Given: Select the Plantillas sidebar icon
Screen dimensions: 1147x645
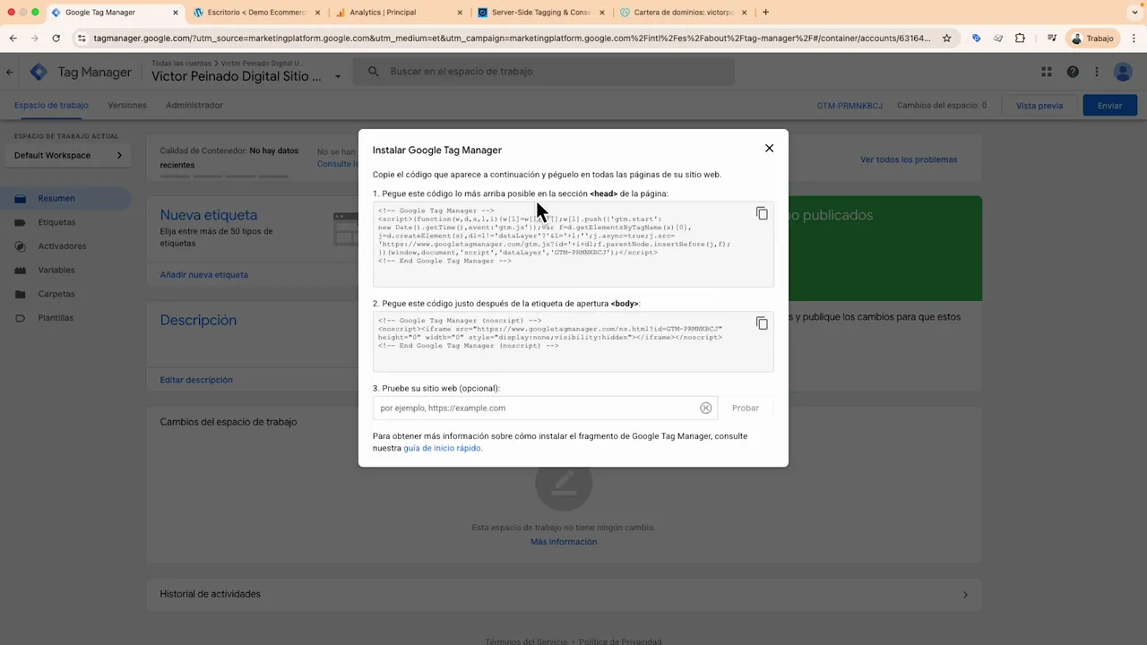Looking at the screenshot, I should point(21,317).
